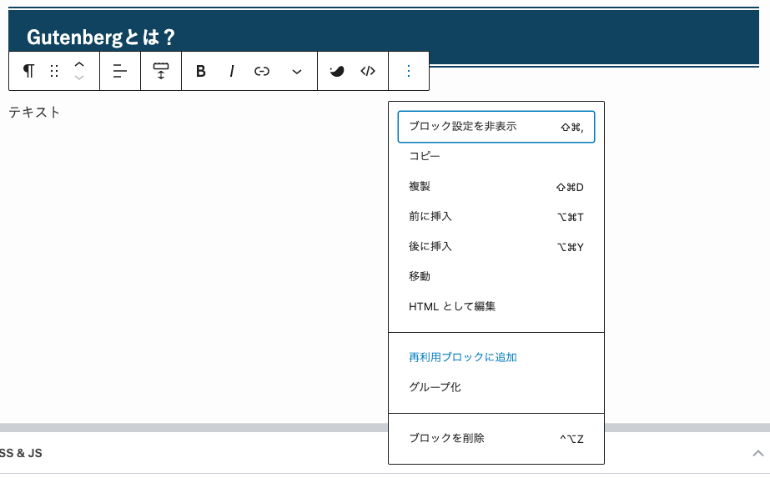Image resolution: width=770 pixels, height=478 pixels.
Task: Click the Swell theme bird icon
Action: (x=336, y=71)
